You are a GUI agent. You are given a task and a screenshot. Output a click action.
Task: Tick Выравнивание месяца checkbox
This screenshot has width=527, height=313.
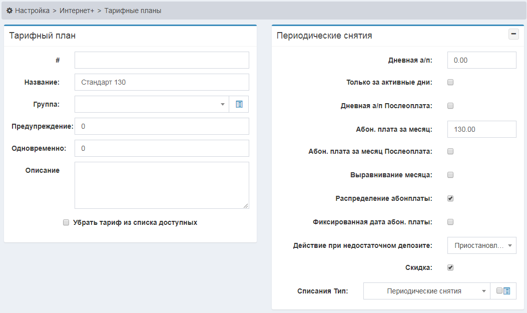point(450,175)
